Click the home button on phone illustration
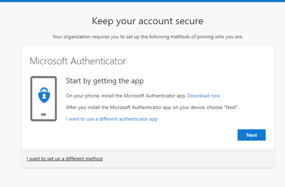The width and height of the screenshot is (285, 187). pos(44,114)
